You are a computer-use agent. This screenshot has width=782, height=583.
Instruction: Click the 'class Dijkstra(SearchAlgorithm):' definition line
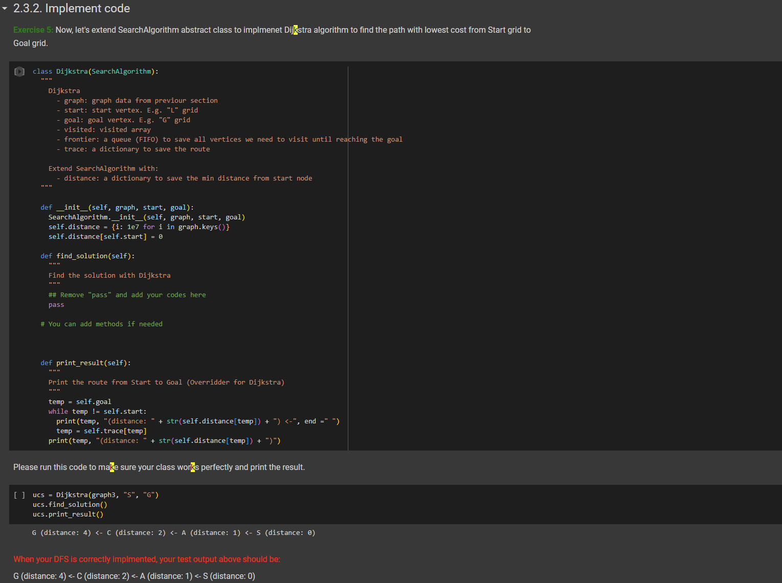coord(96,71)
